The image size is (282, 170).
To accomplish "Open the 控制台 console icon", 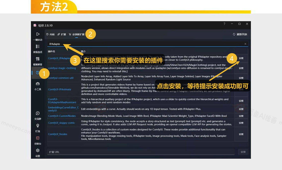I will click(38, 138).
